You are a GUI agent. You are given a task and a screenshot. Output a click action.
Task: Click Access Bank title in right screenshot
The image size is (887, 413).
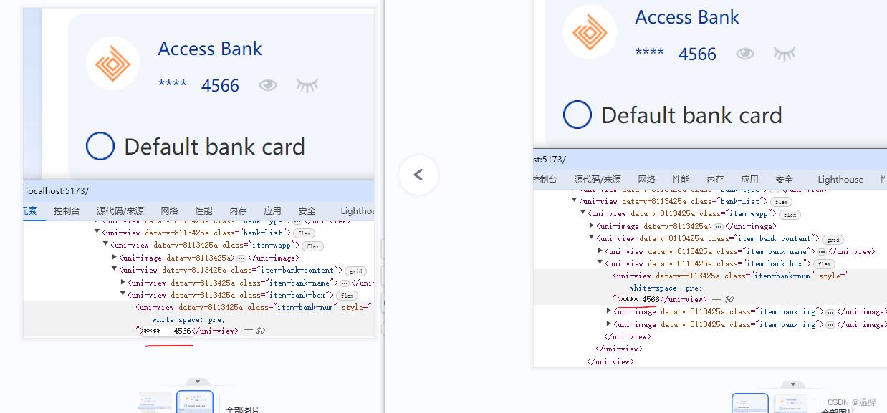687,17
